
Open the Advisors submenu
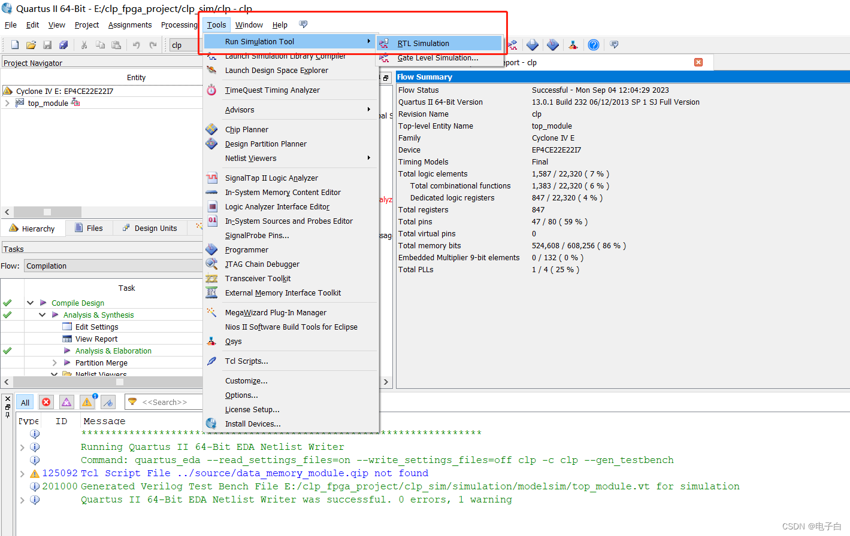pyautogui.click(x=291, y=109)
